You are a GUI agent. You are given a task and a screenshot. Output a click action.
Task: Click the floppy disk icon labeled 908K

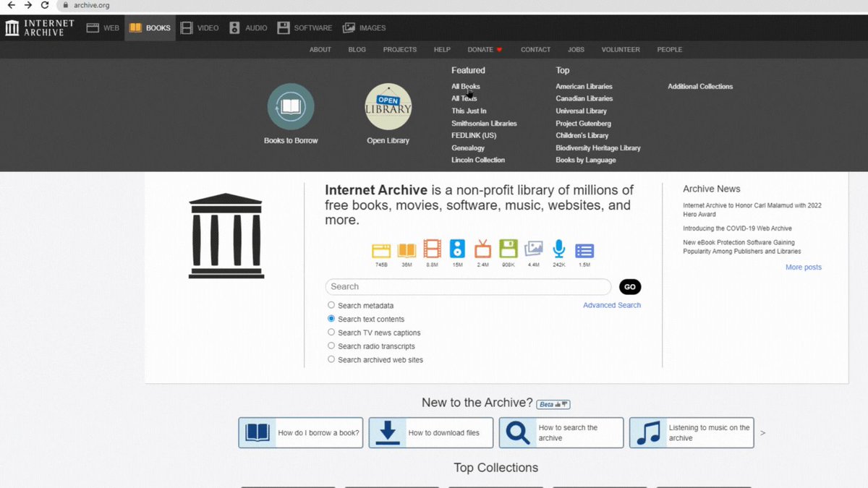coord(509,249)
